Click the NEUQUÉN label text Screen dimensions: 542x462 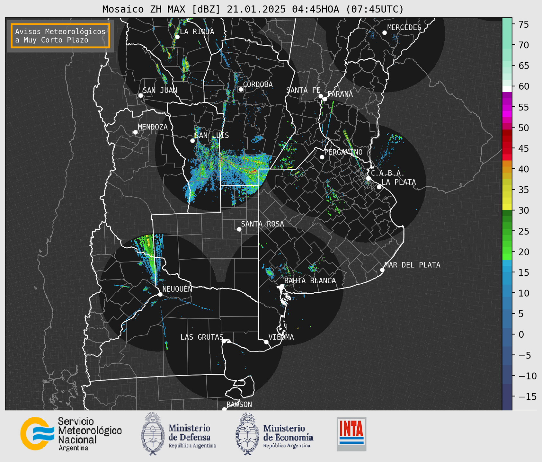tap(177, 289)
